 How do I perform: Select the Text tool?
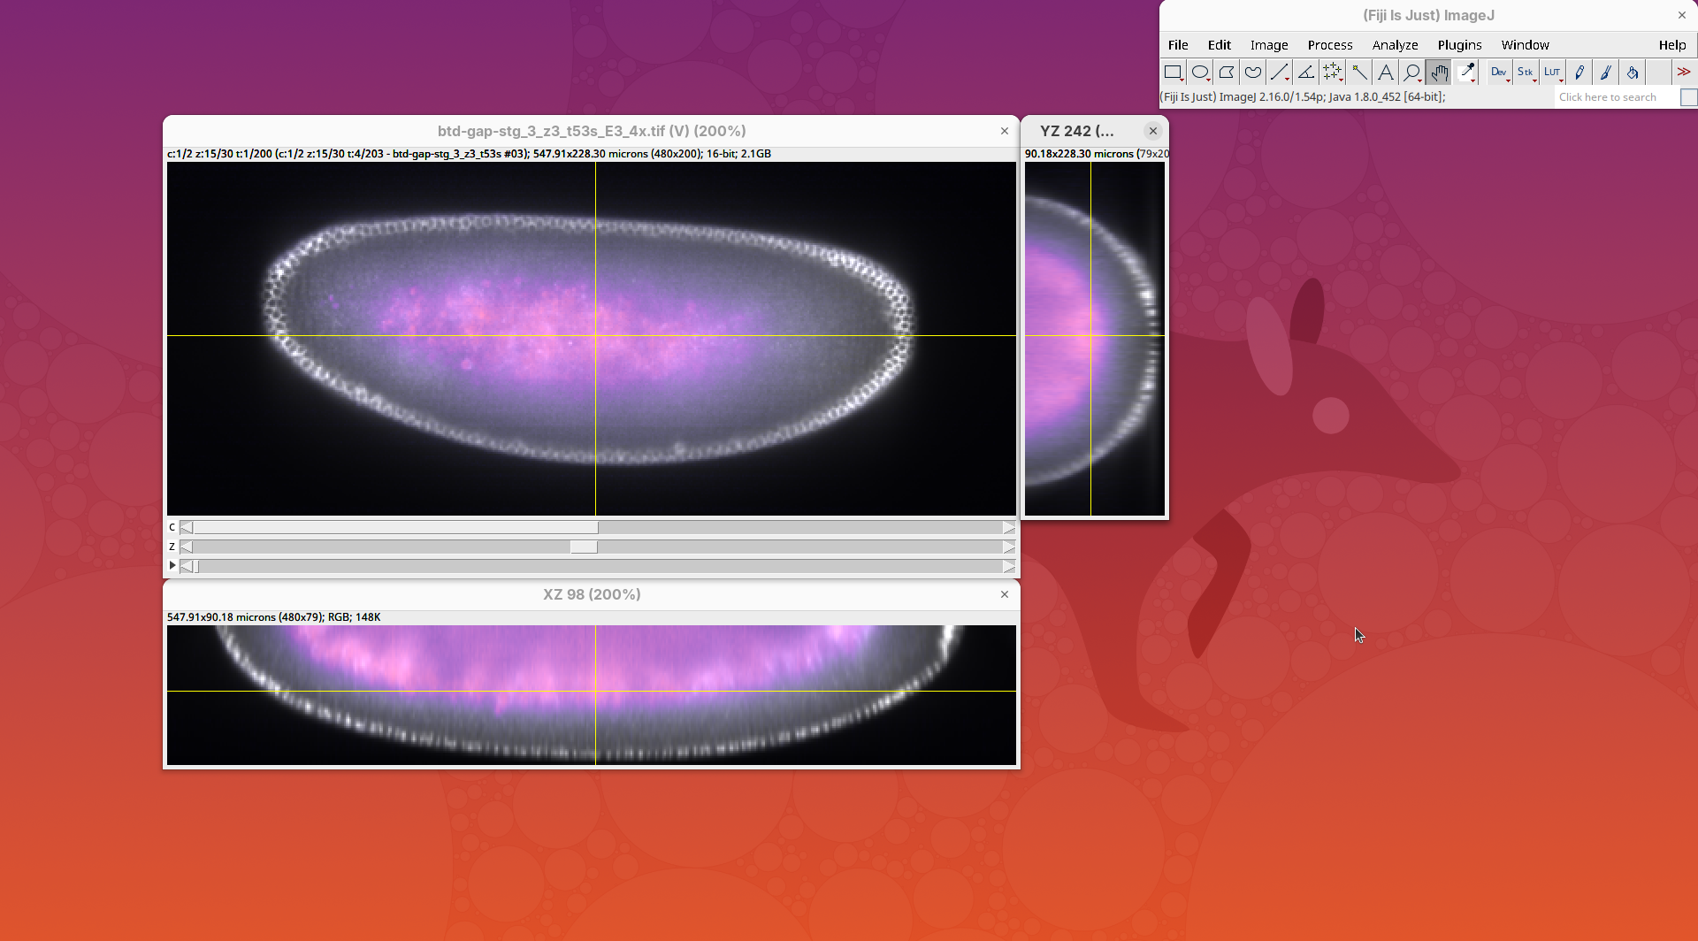[1386, 73]
